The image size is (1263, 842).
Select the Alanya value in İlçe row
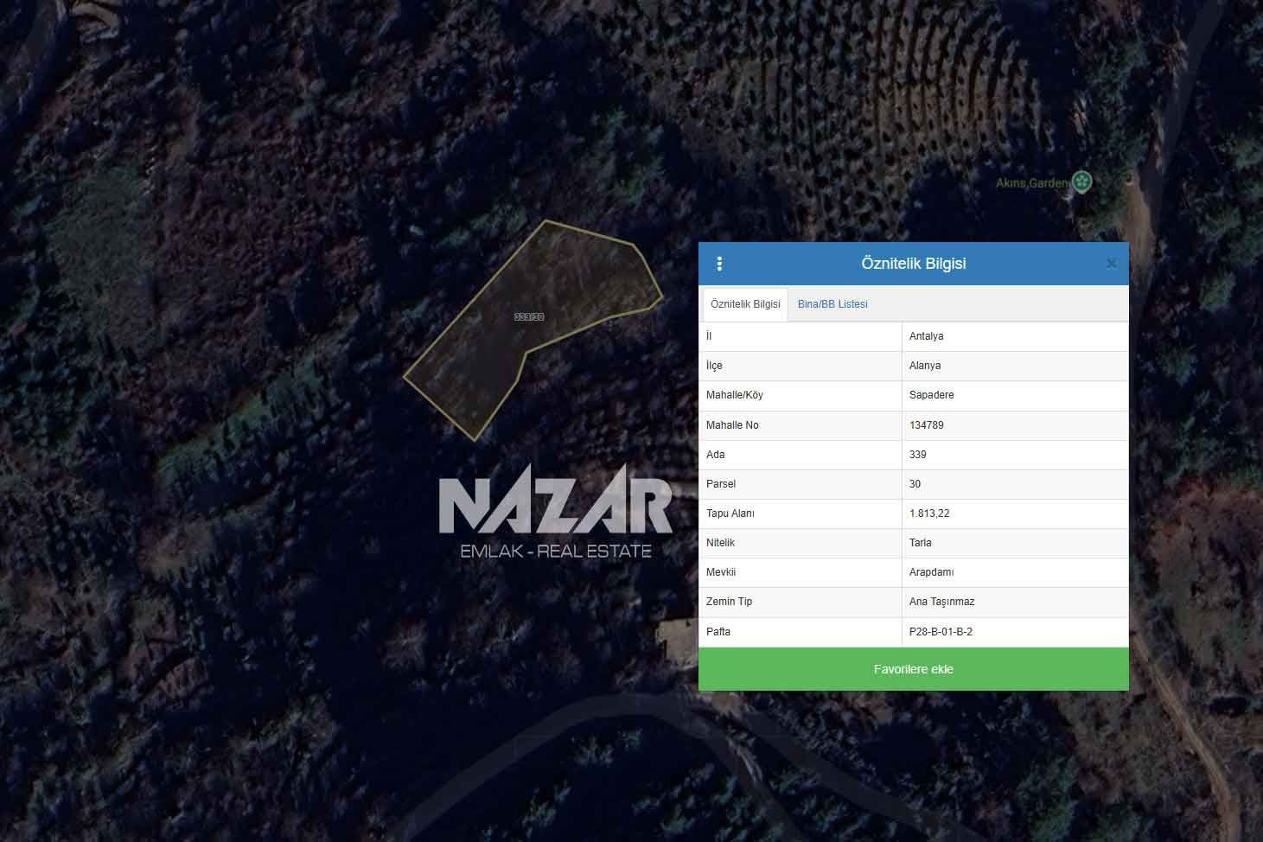(924, 366)
